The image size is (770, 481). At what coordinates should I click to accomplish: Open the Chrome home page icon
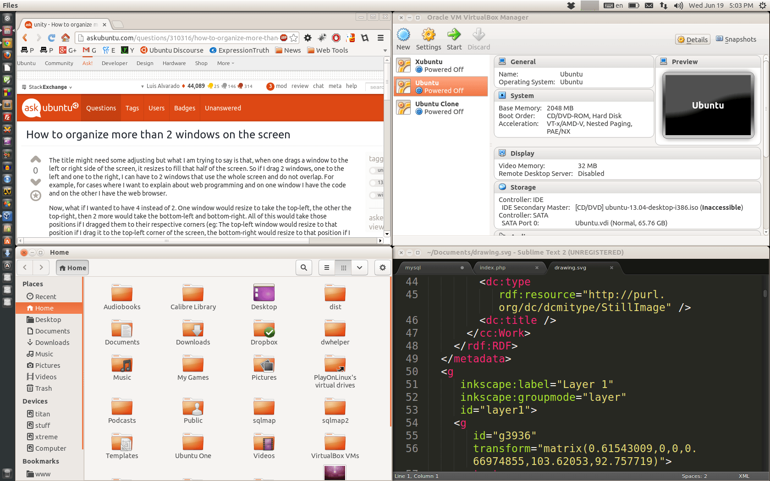(66, 38)
